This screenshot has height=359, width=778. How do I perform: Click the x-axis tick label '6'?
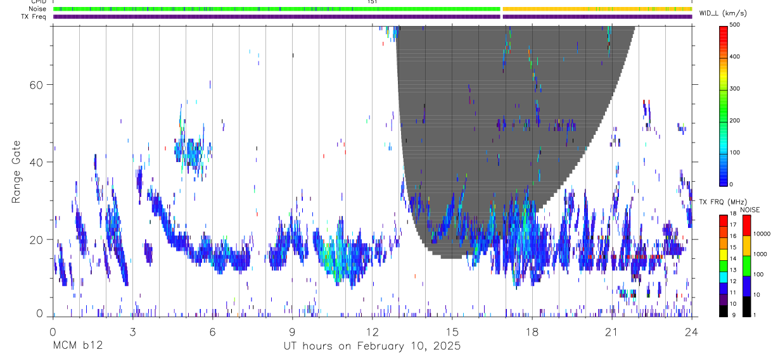(212, 332)
